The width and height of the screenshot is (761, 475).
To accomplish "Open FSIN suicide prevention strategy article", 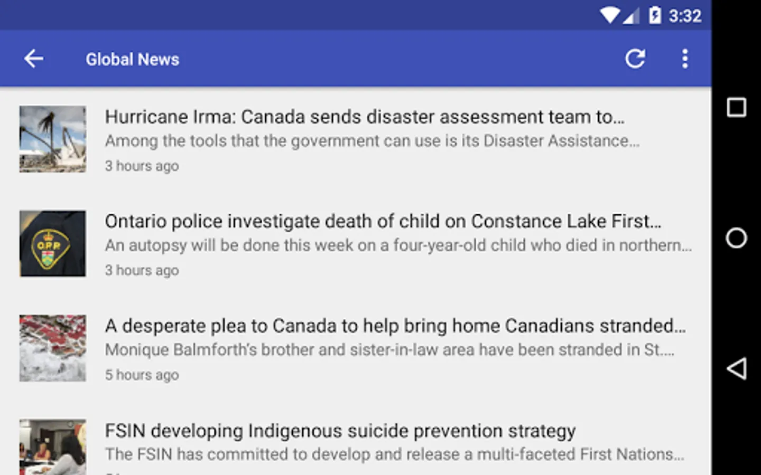I will click(340, 431).
